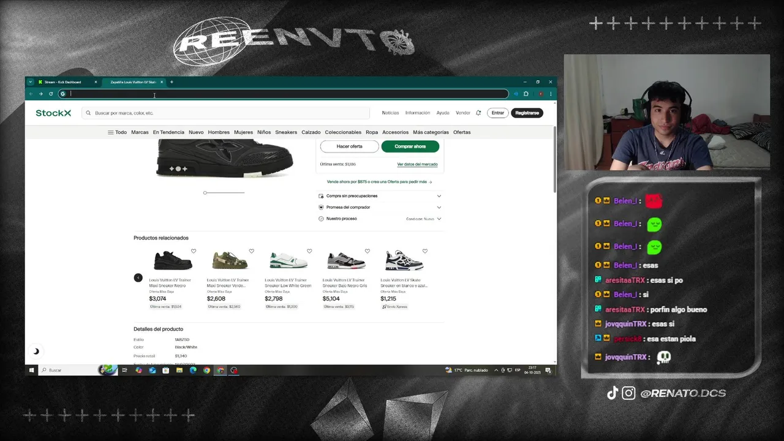Screen dimensions: 784x441
Task: Open Microsoft Edge from the taskbar
Action: tap(193, 370)
